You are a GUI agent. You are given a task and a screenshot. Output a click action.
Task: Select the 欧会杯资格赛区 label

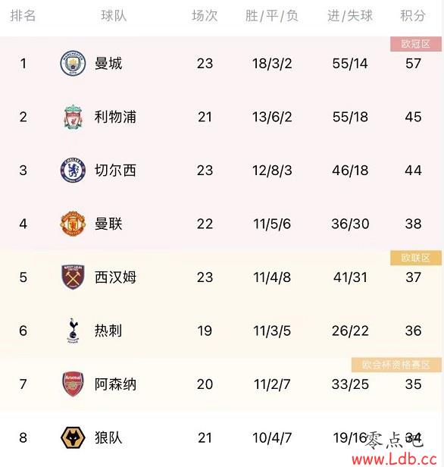click(x=396, y=365)
